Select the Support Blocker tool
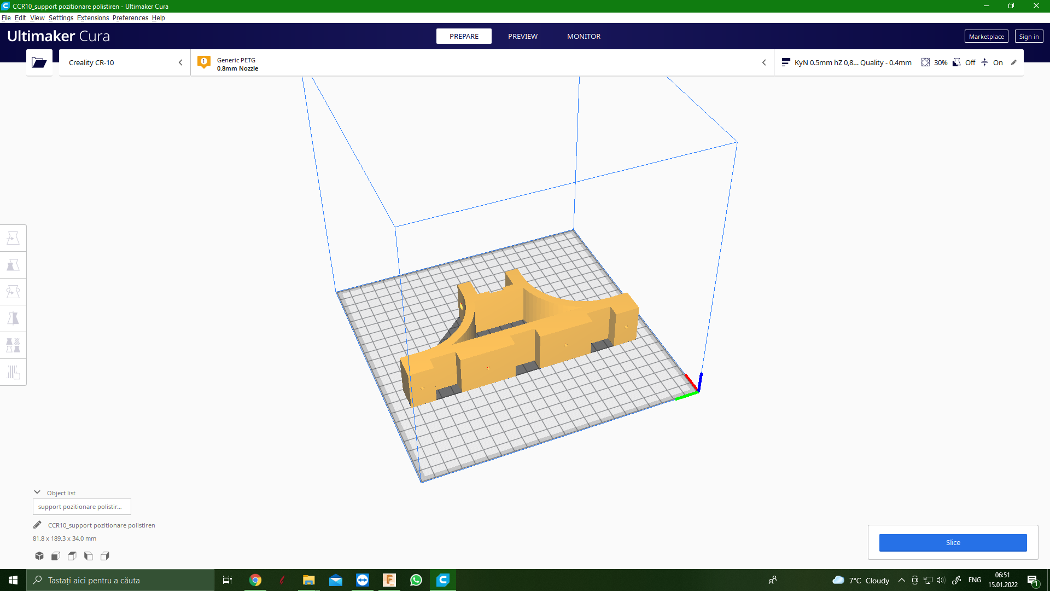 [13, 372]
